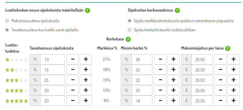243x110 pixels.
Task: Open help icon next to Sijoitusten korkovaatimus
Action: [x=177, y=11]
